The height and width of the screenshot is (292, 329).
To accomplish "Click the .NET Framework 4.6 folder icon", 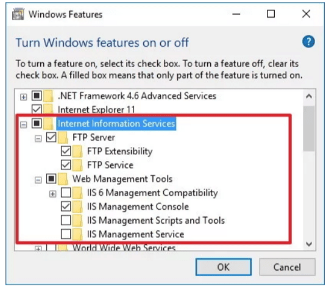I will [x=48, y=96].
